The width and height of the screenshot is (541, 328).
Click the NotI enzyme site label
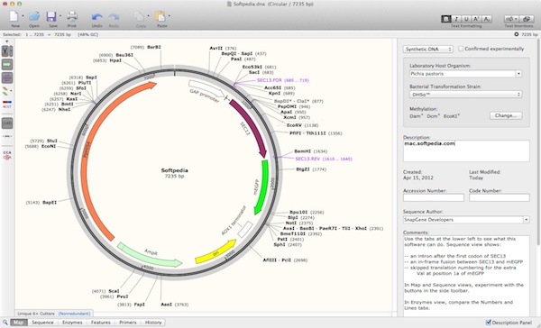point(291,223)
